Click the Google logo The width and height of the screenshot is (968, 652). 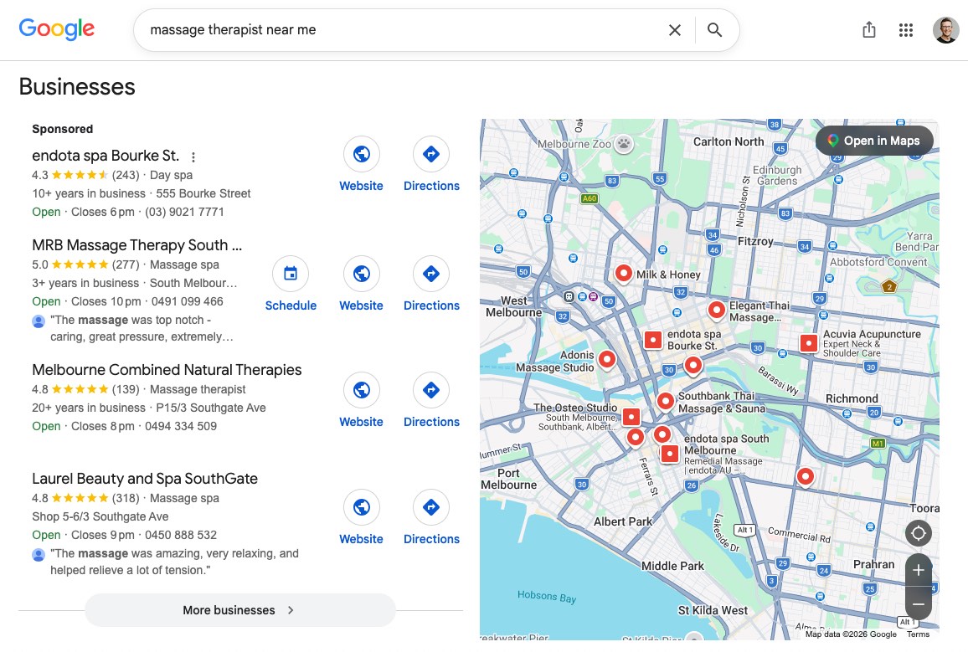[57, 29]
